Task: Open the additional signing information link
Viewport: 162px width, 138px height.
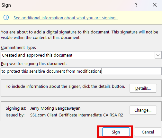Action: [66, 18]
